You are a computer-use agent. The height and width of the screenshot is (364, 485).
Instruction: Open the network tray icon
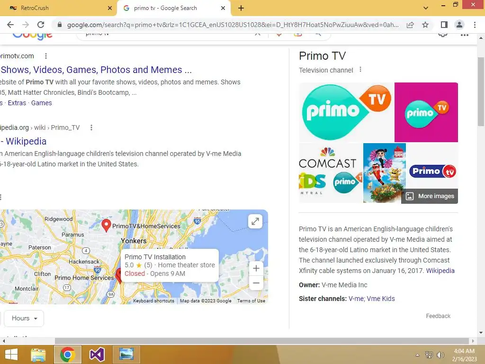pyautogui.click(x=429, y=355)
